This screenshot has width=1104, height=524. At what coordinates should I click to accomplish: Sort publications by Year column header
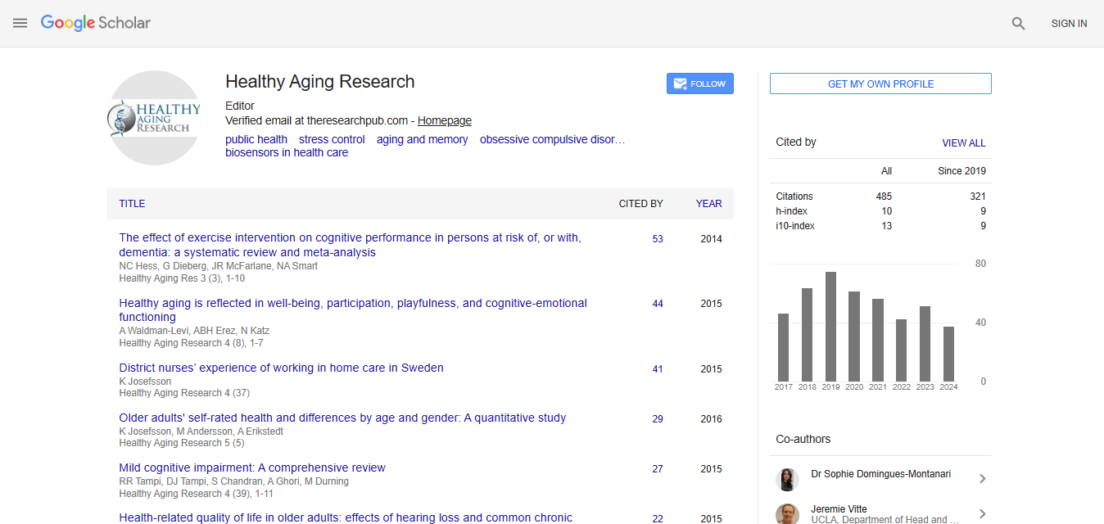708,204
